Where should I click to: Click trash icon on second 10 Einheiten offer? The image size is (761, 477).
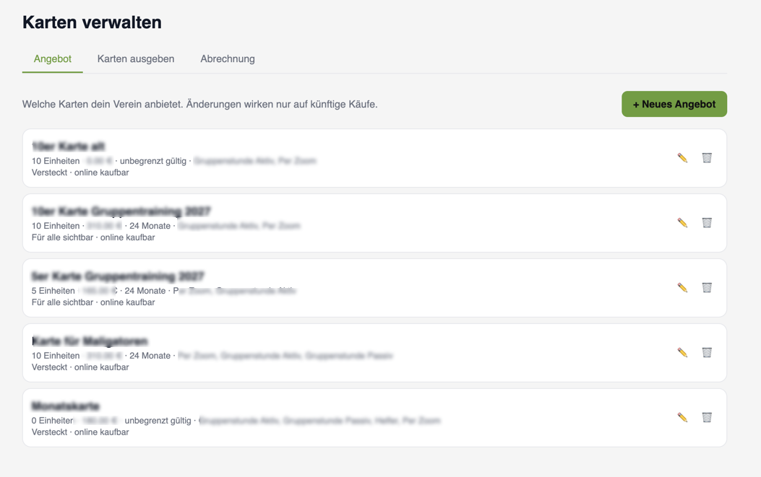[707, 223]
